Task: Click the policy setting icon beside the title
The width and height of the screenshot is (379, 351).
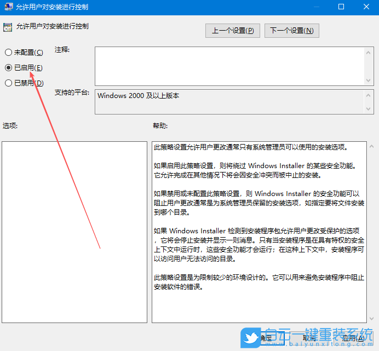Action: pos(8,27)
